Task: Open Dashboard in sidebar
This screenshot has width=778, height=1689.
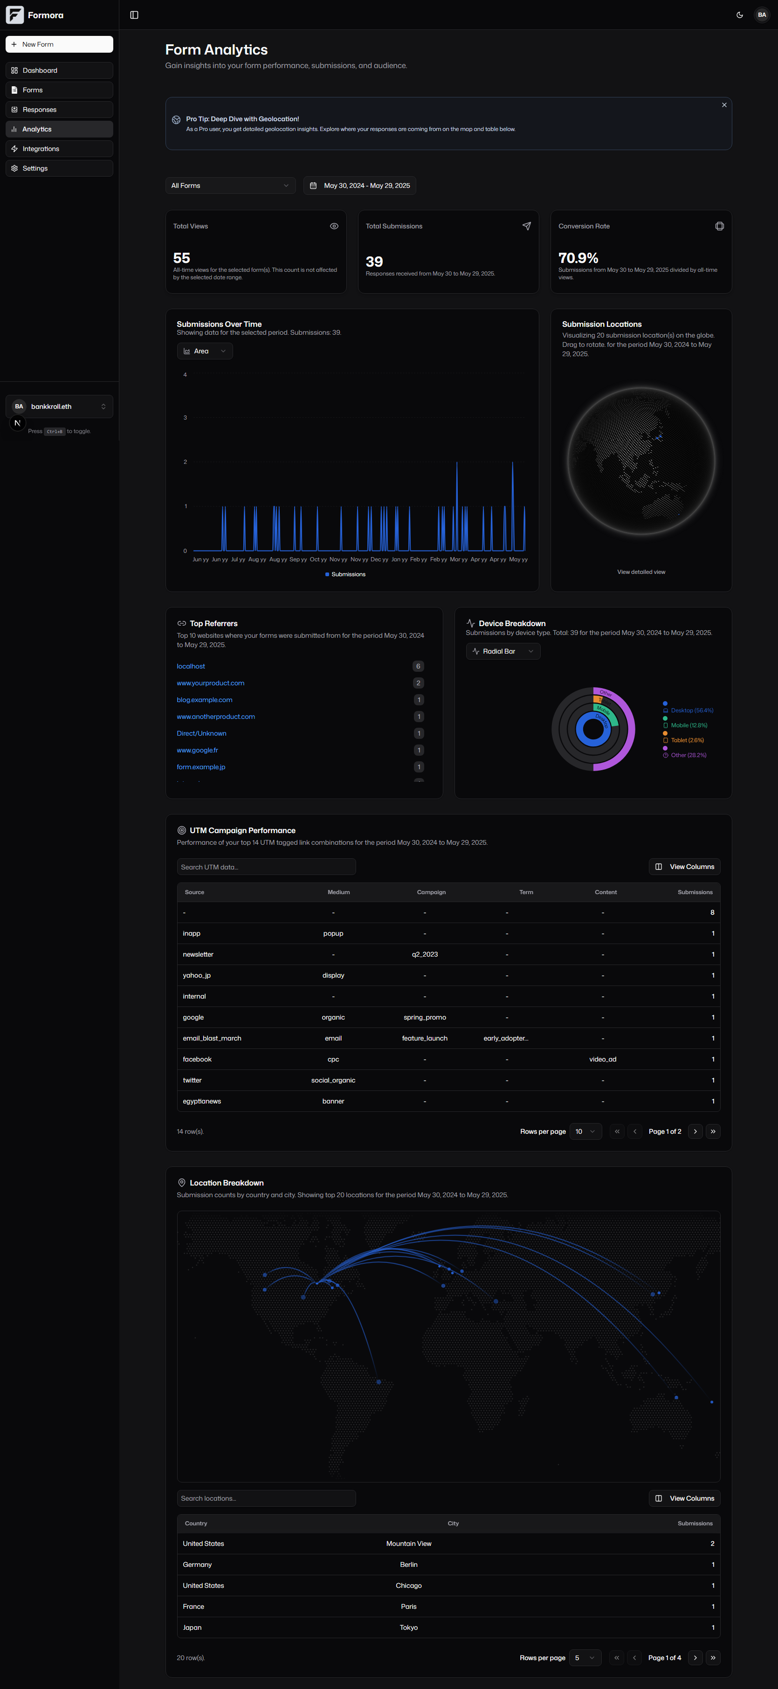Action: [x=59, y=70]
